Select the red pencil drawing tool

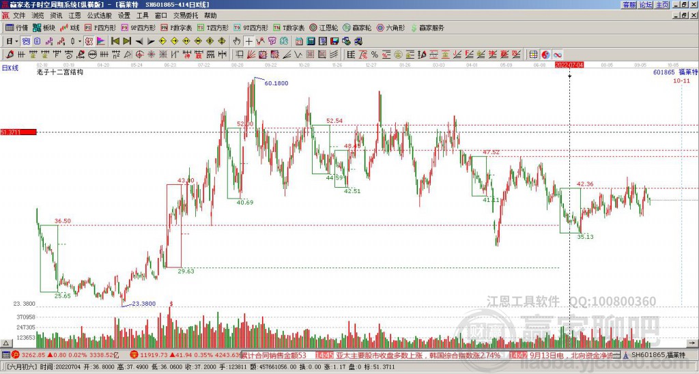tap(9, 55)
